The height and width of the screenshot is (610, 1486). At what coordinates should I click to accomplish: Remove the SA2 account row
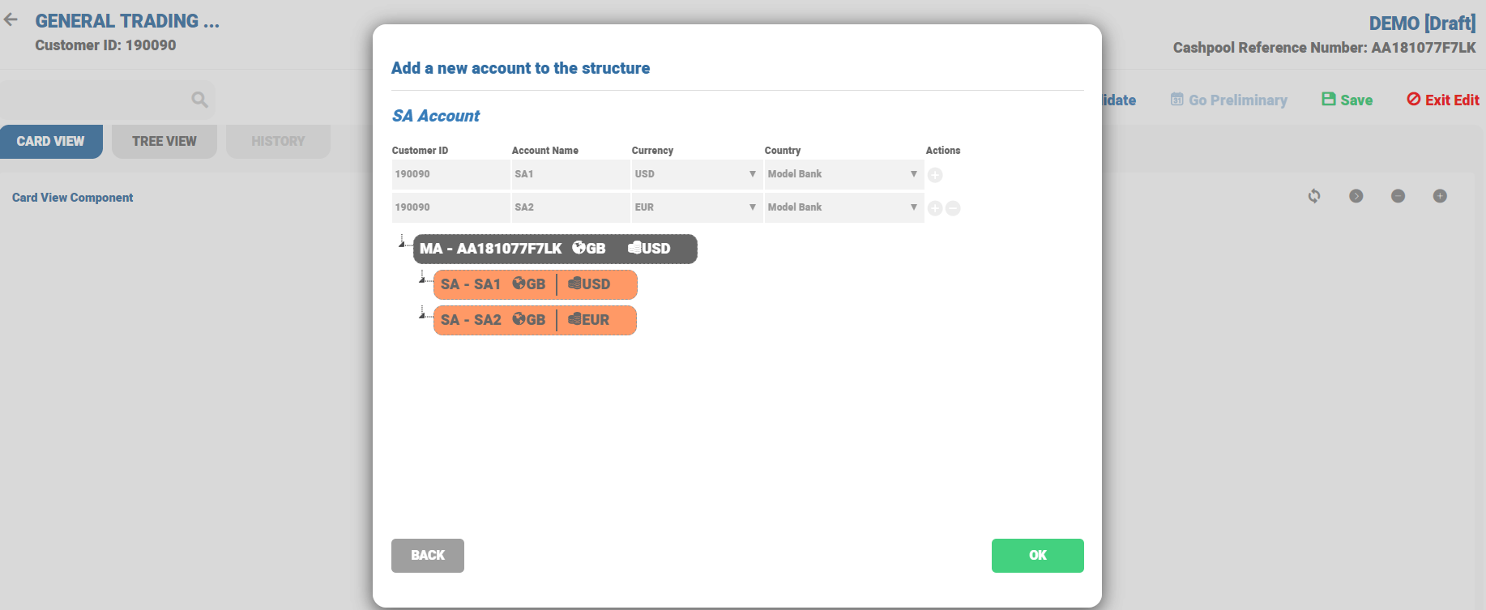click(x=954, y=208)
